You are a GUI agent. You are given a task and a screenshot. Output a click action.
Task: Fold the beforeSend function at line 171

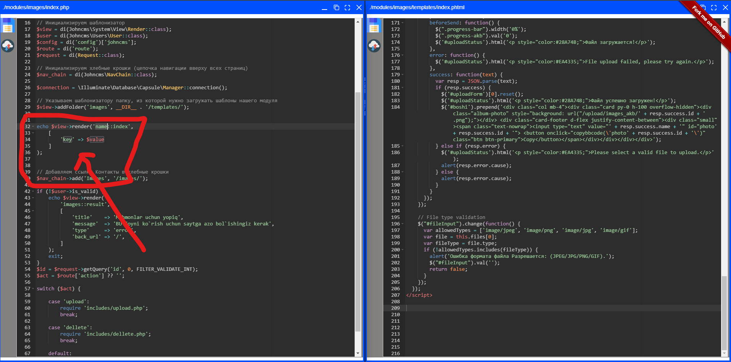point(403,23)
